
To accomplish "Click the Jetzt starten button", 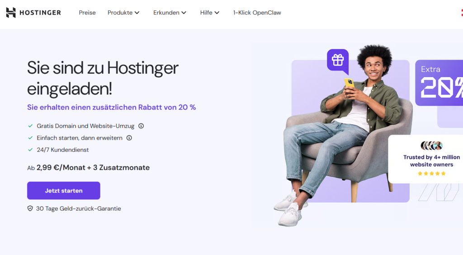I will pos(63,191).
